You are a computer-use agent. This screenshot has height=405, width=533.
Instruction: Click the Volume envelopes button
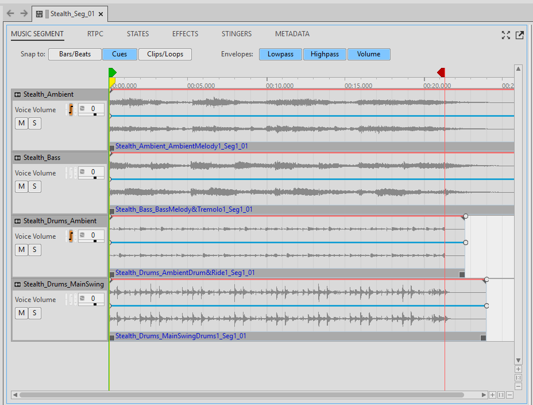click(x=368, y=54)
